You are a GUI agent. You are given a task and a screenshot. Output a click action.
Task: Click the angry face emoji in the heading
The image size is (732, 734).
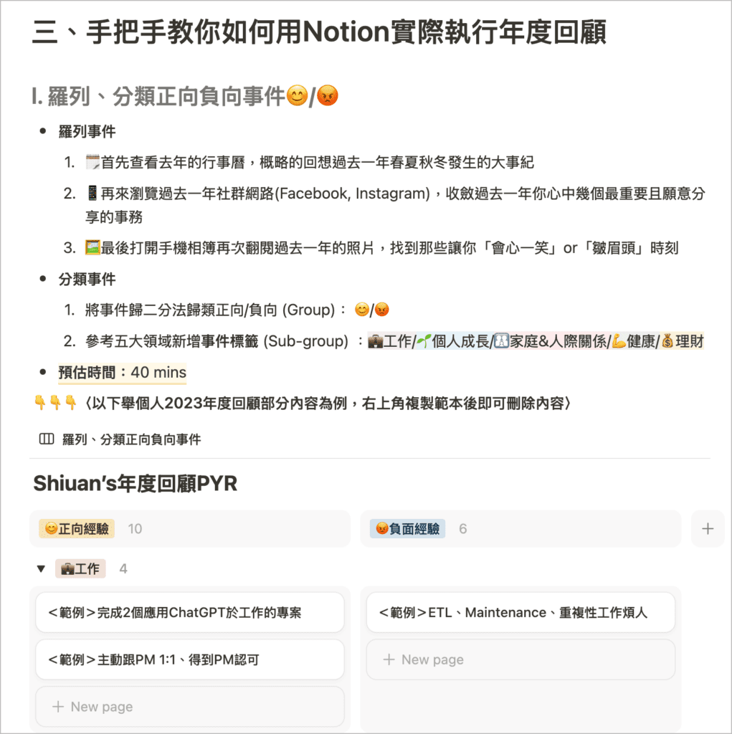[x=327, y=96]
